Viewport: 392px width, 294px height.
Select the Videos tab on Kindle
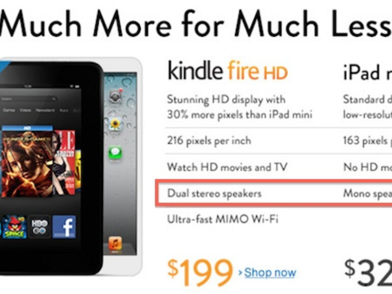(25, 110)
